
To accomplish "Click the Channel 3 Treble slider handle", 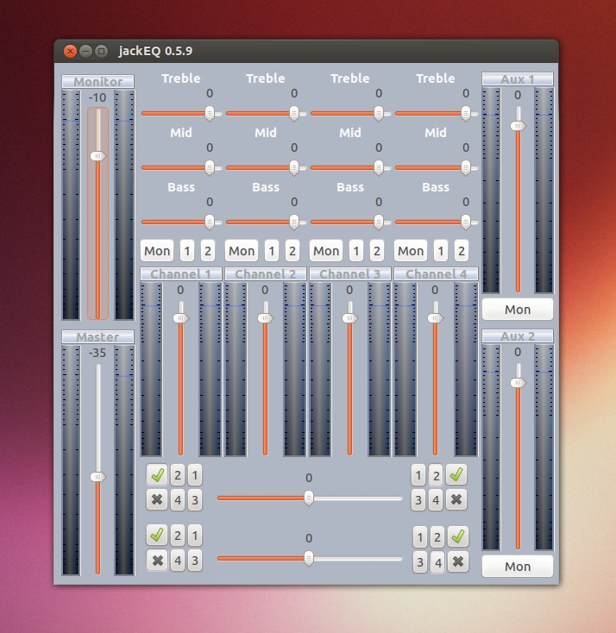I will pyautogui.click(x=379, y=114).
